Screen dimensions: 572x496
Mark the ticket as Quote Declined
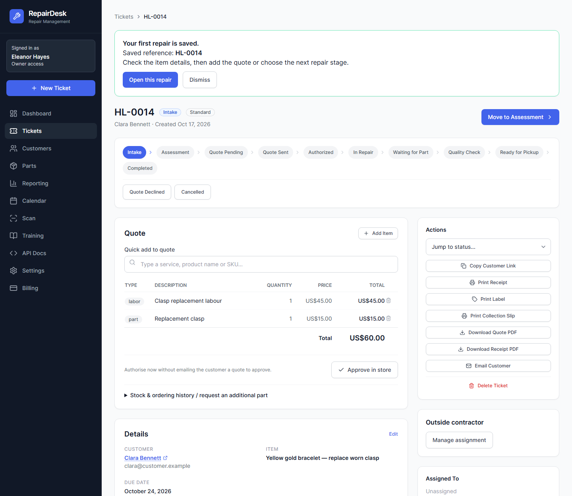[147, 192]
